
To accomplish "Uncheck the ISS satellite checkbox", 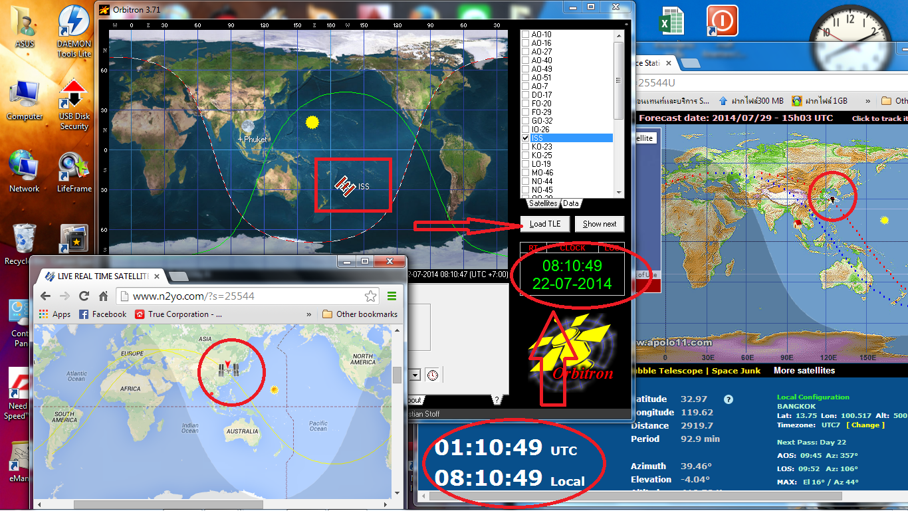I will pos(526,138).
